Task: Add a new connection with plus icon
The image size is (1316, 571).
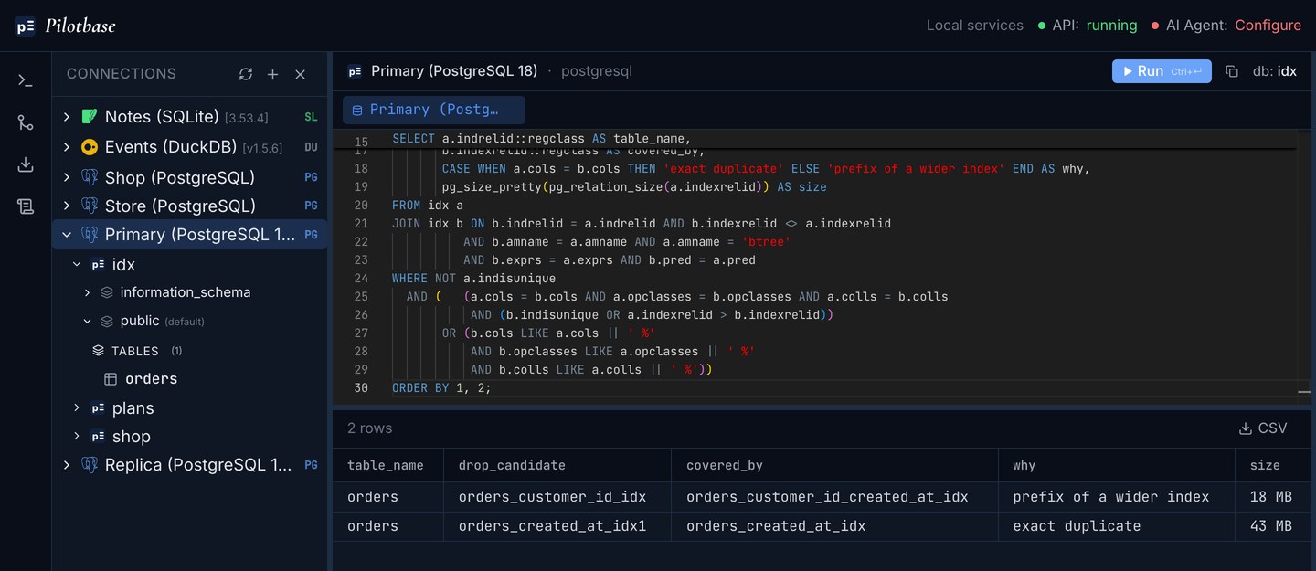Action: click(272, 74)
